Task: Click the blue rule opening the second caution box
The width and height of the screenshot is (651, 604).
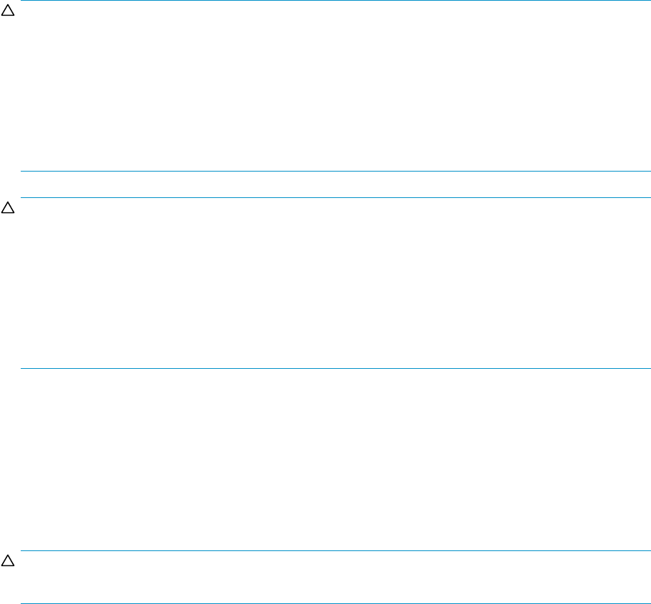Action: click(x=335, y=197)
